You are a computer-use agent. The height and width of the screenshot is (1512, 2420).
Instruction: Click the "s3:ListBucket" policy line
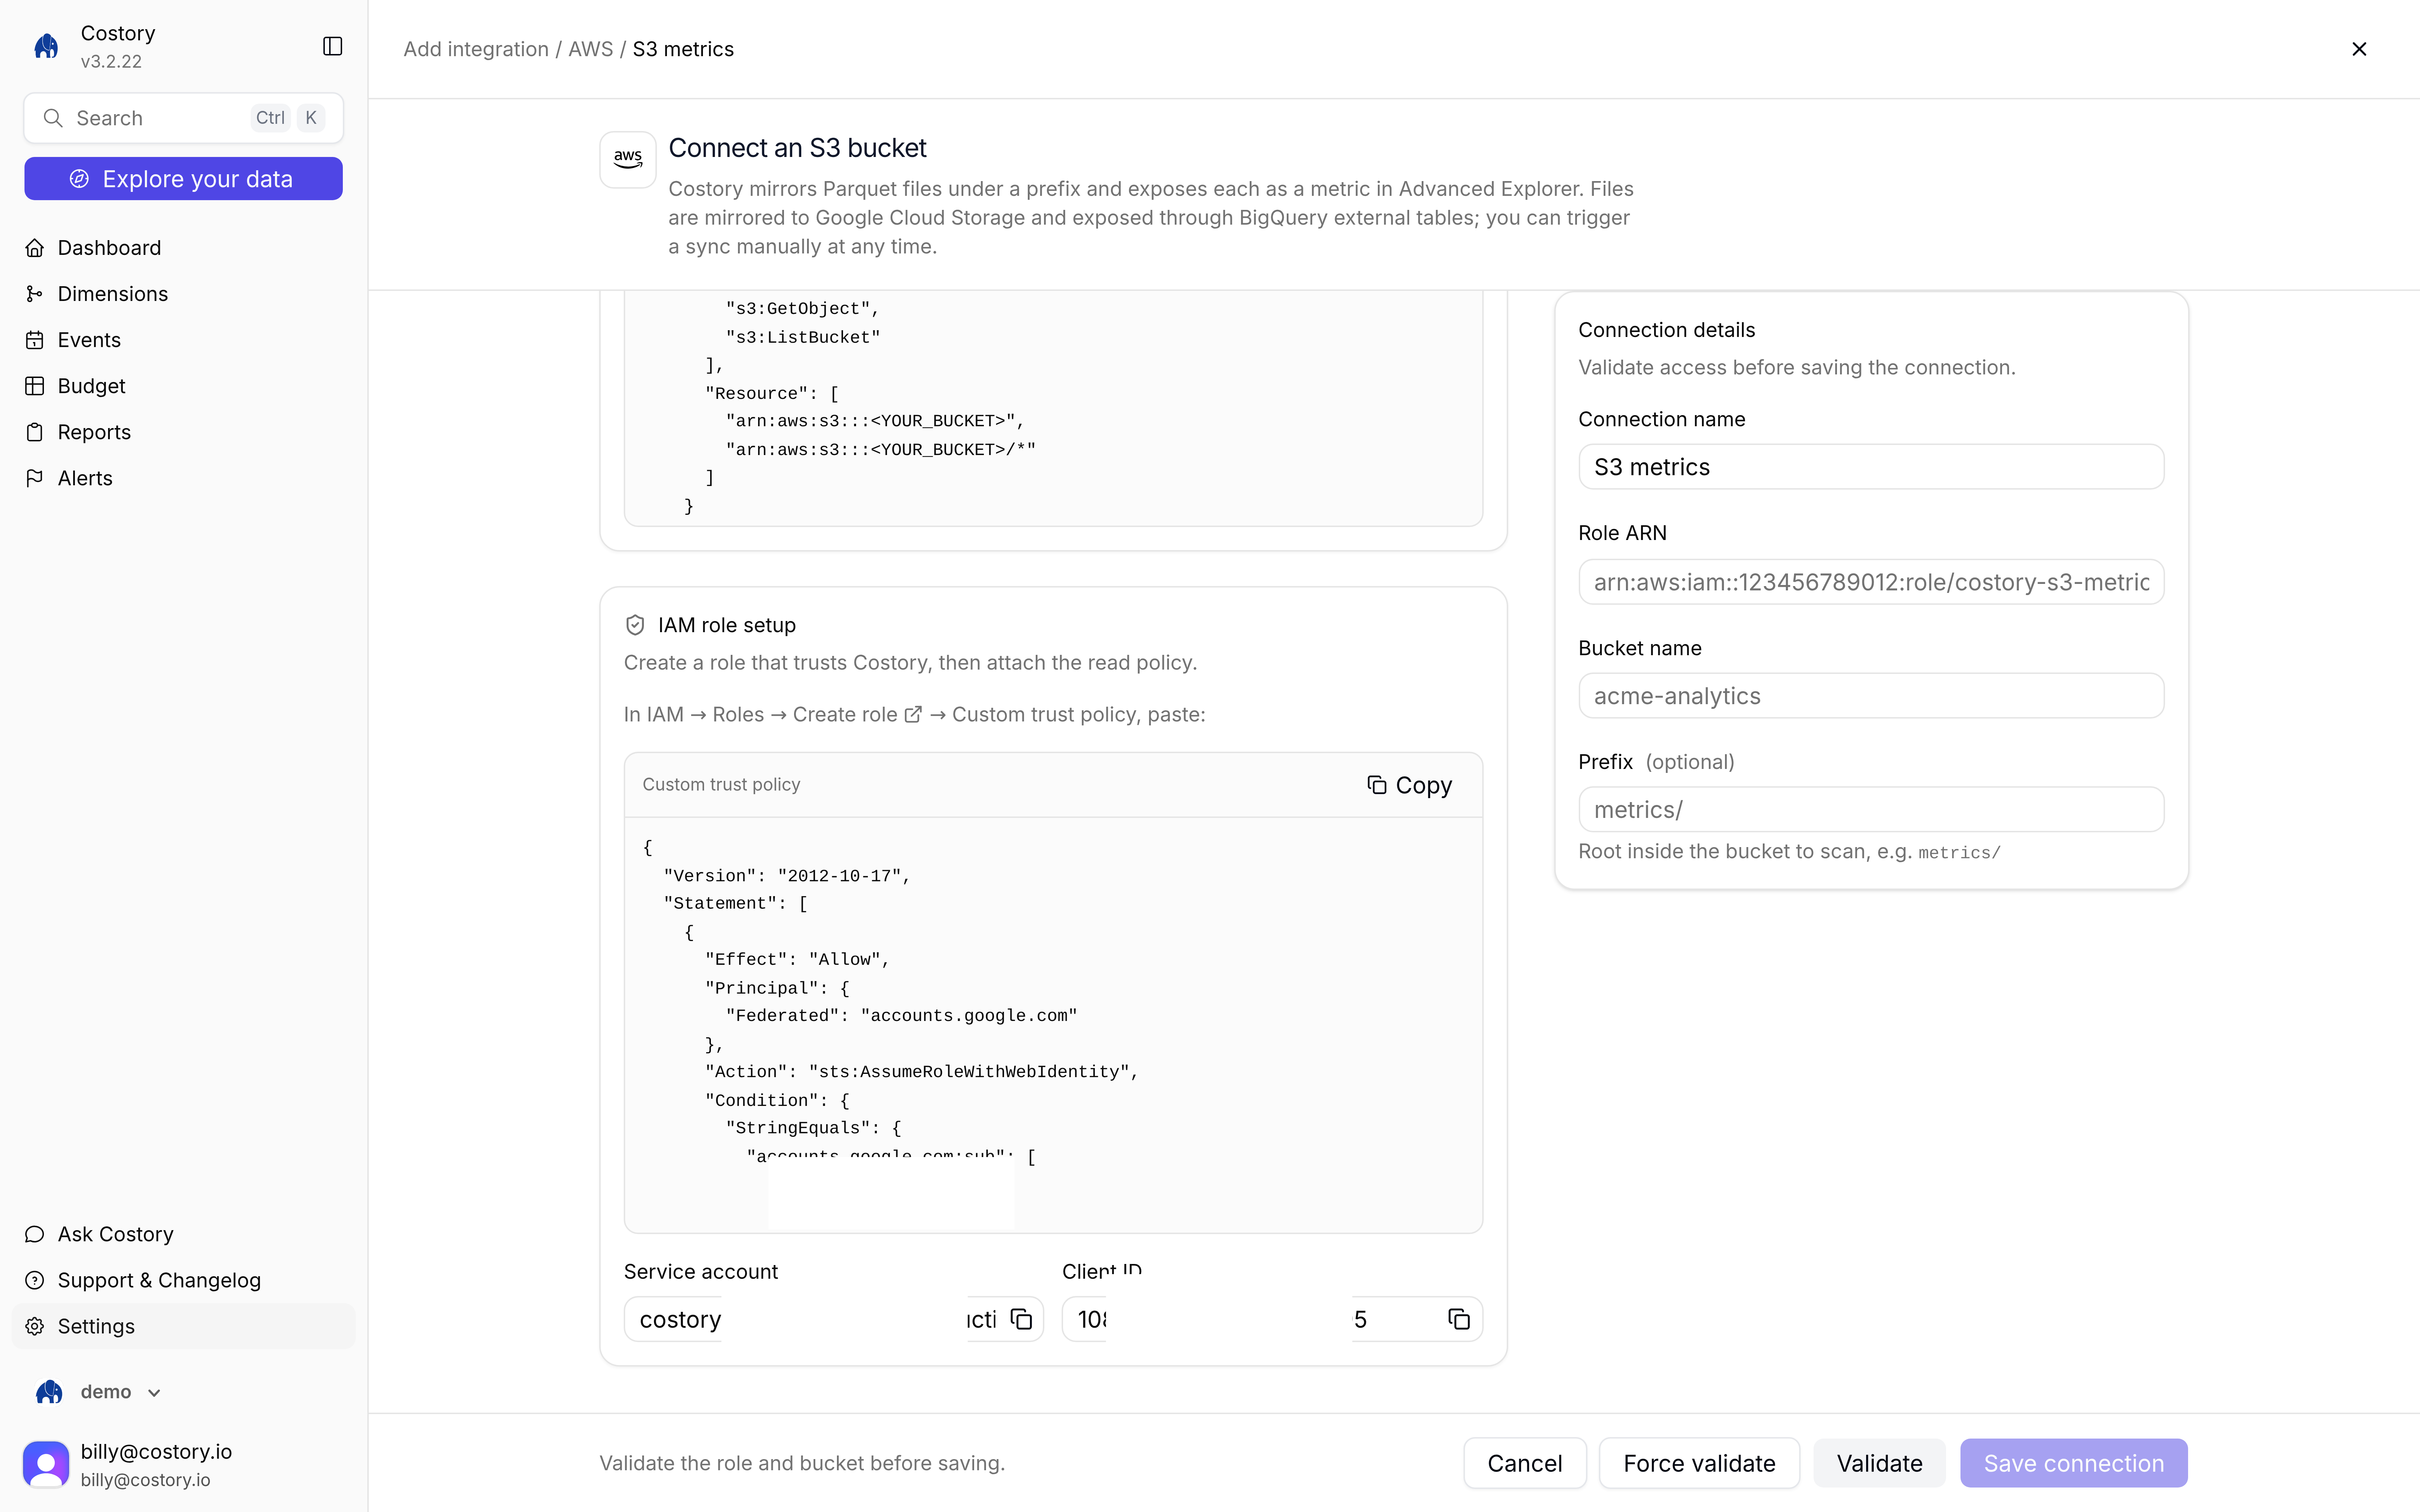point(803,338)
